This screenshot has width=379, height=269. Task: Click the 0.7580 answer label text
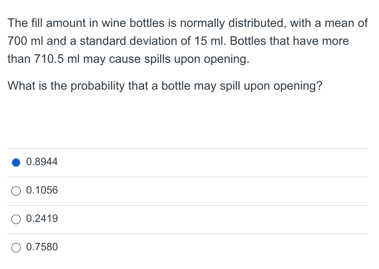coord(42,247)
